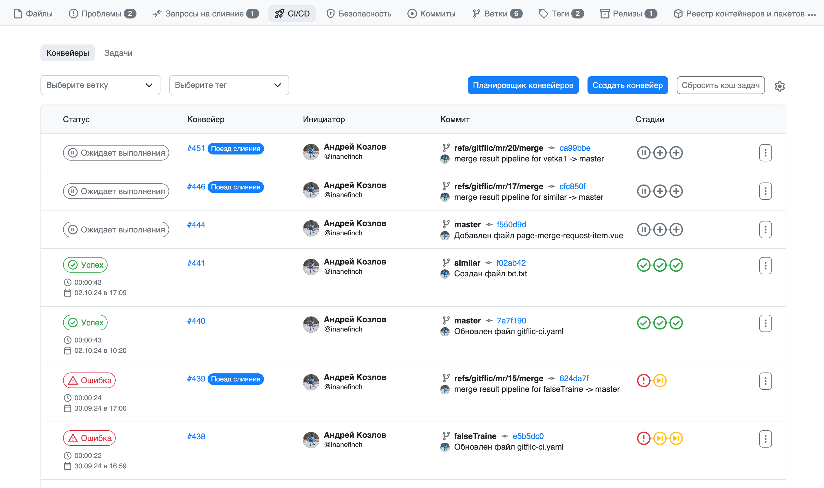This screenshot has height=488, width=824.
Task: Open commit hash e5b5dc0
Action: point(528,436)
